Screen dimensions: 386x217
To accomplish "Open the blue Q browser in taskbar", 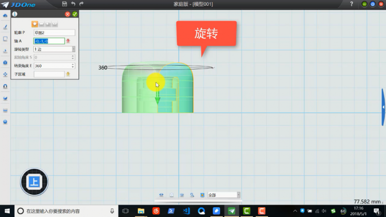I will point(201,211).
